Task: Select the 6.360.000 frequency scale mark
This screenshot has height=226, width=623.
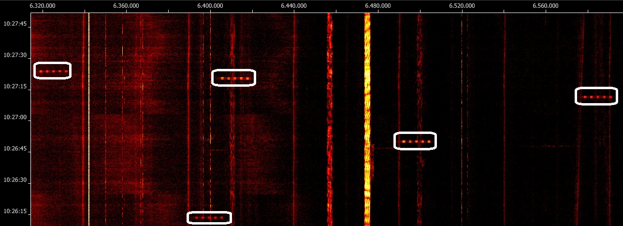Action: click(126, 6)
